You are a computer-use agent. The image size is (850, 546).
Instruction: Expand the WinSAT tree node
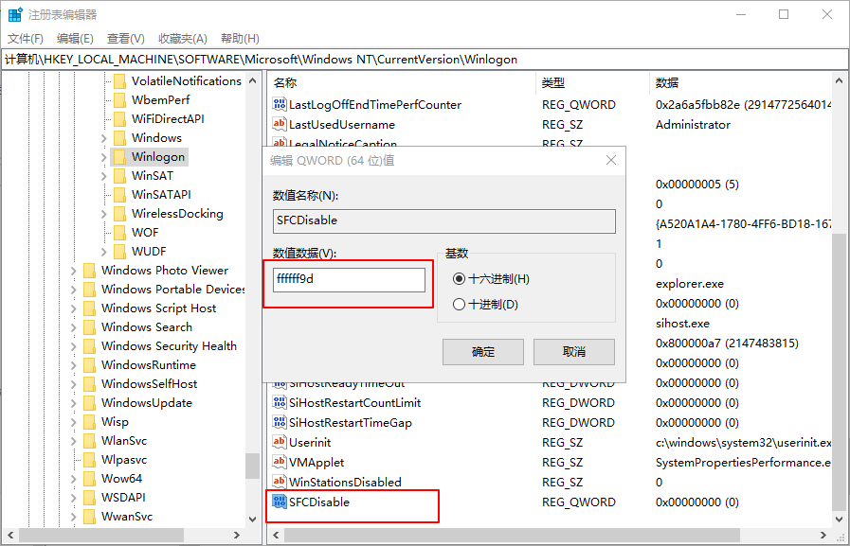click(x=103, y=176)
